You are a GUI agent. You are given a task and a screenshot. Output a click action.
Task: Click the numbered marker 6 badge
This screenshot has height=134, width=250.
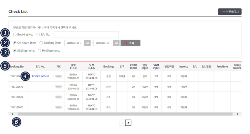point(17,122)
